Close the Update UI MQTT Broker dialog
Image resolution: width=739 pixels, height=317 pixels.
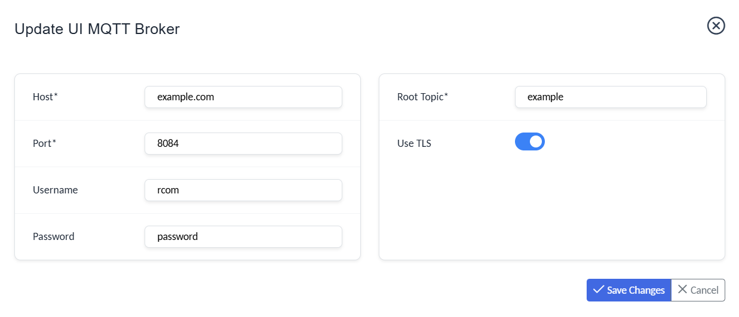tap(716, 26)
